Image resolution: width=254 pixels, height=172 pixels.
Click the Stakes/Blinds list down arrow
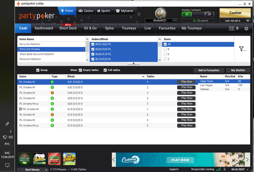tap(160, 60)
